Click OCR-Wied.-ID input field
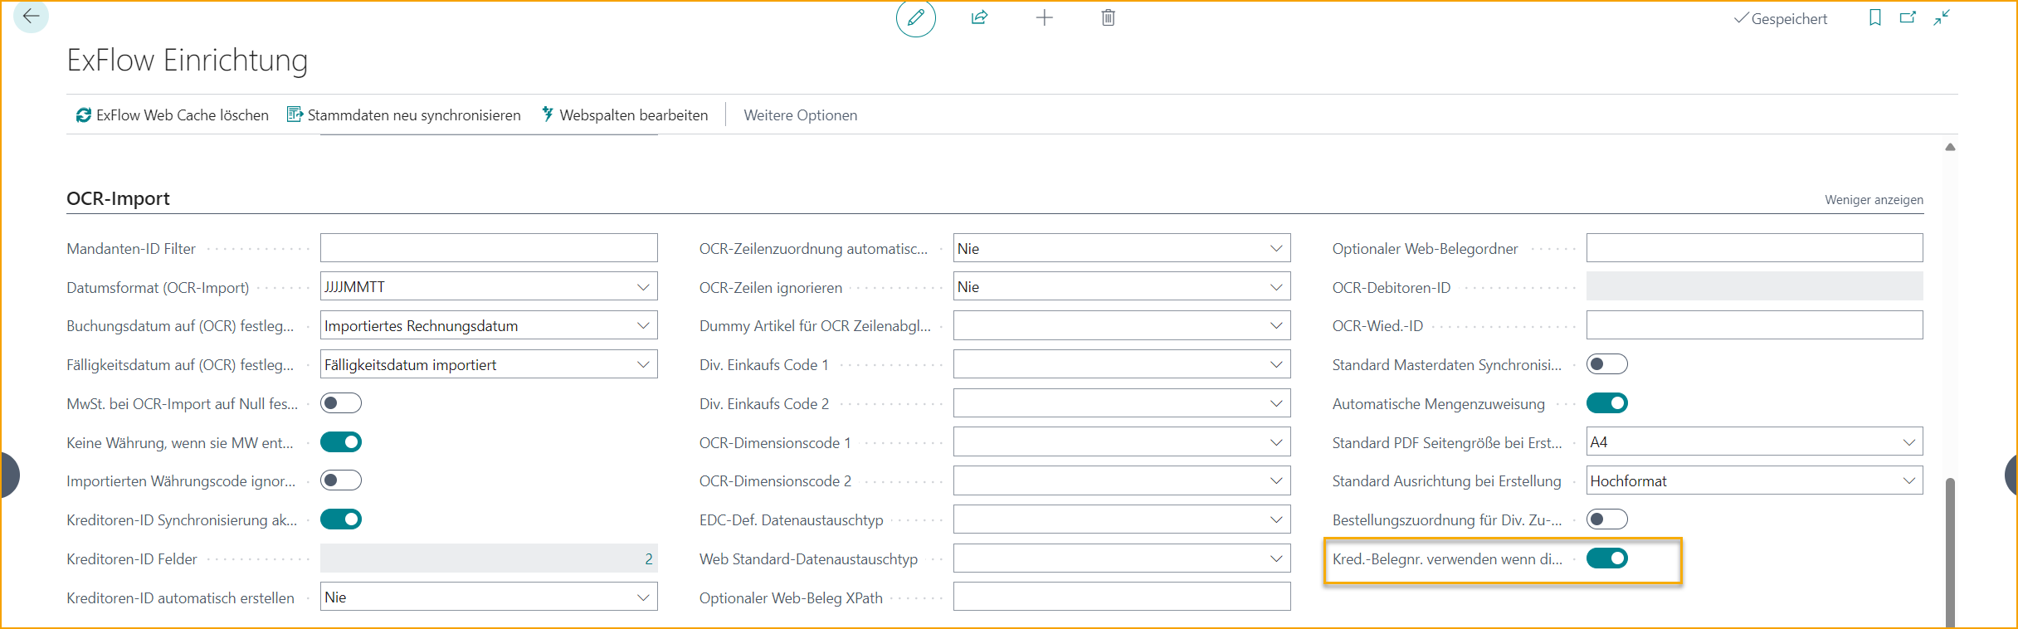Viewport: 2018px width, 629px height. pyautogui.click(x=1755, y=325)
